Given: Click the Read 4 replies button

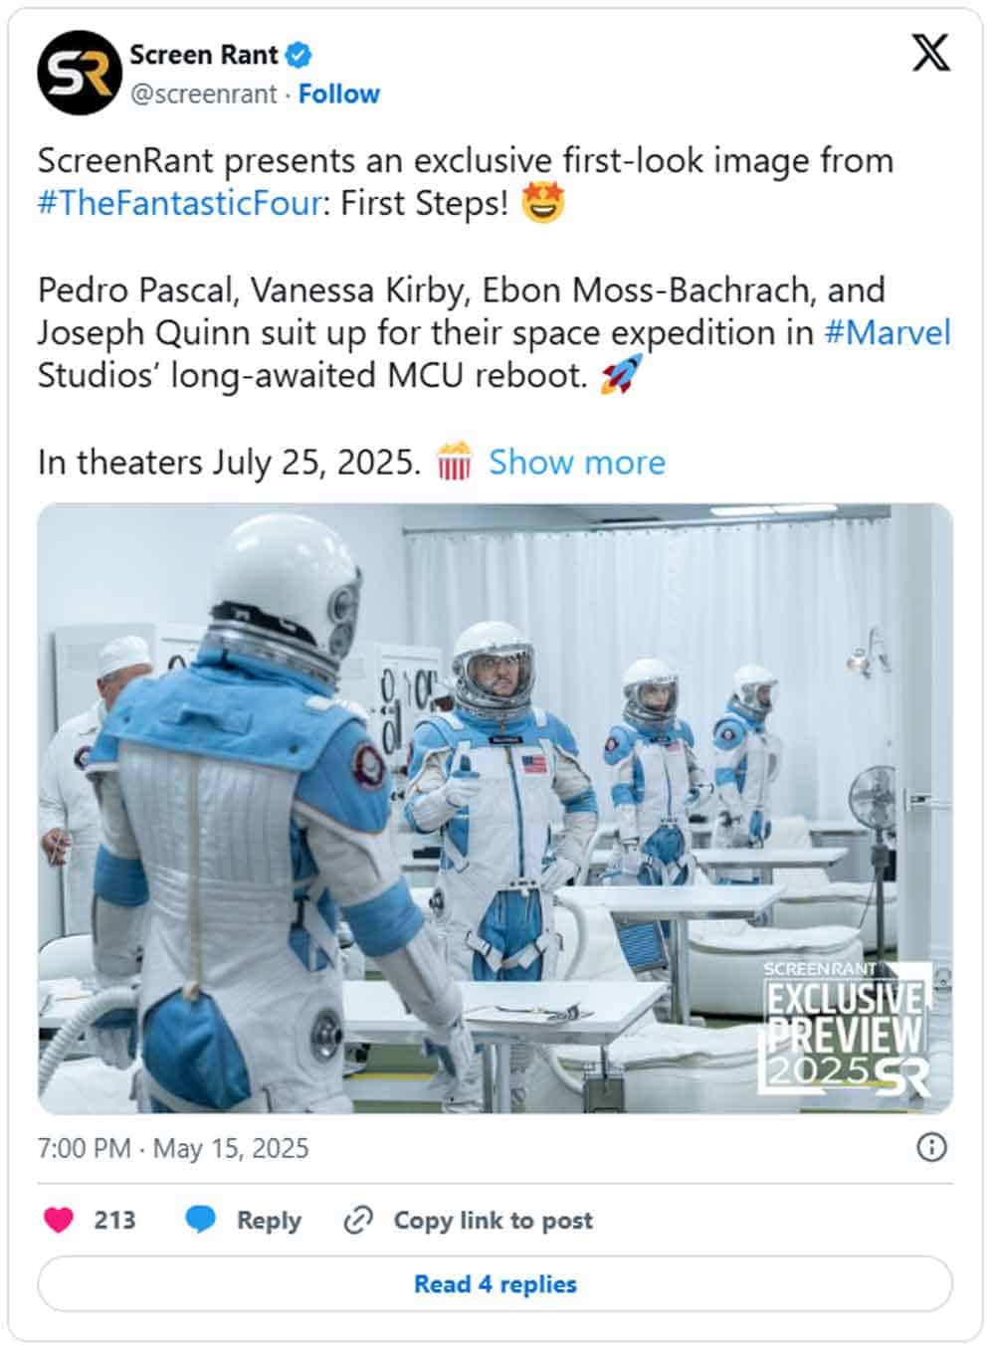Looking at the screenshot, I should point(496,1283).
